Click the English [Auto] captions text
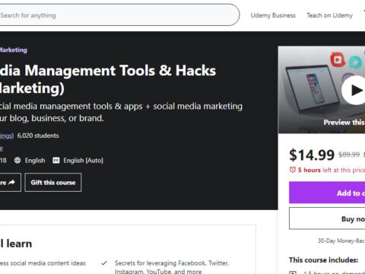Viewport: 365px width, 274px height. [84, 161]
